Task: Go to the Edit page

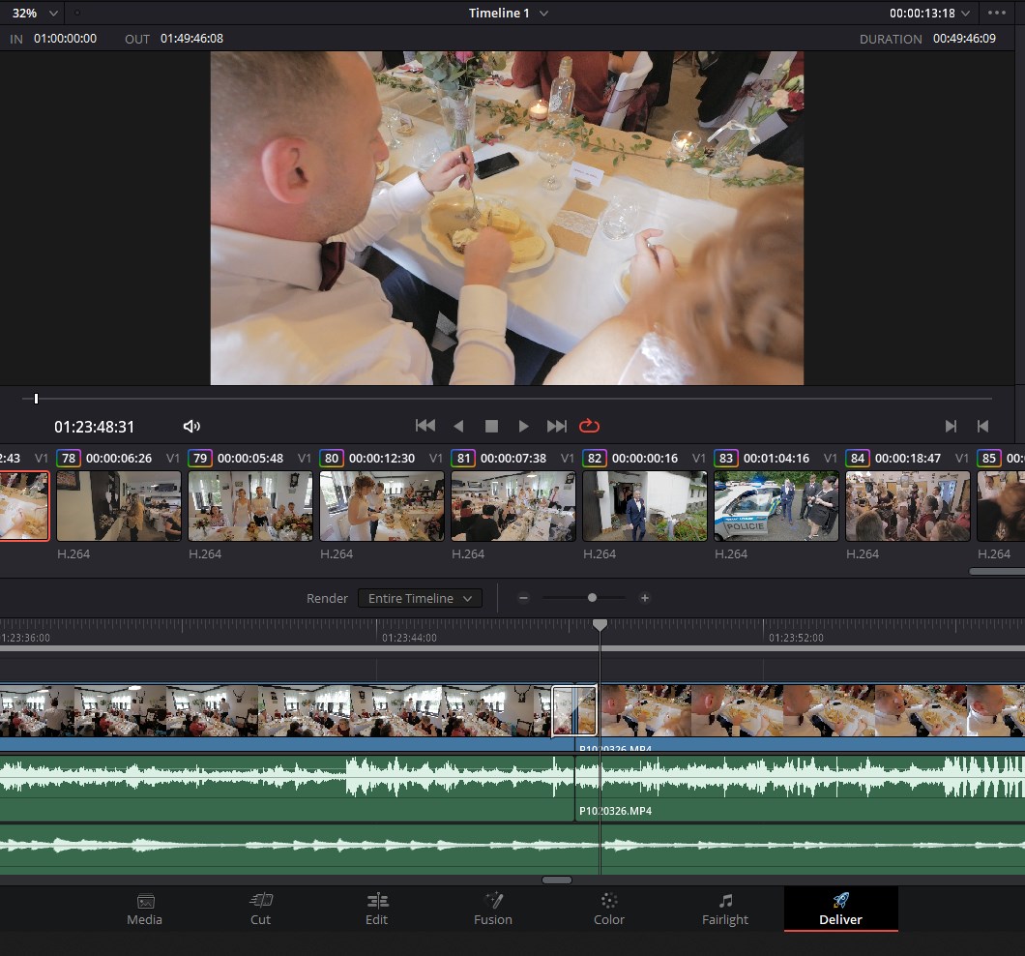Action: coord(376,909)
